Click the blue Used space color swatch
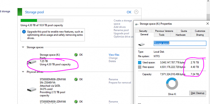Image resolution: width=210 pixels, height=104 pixels. coord(139,63)
